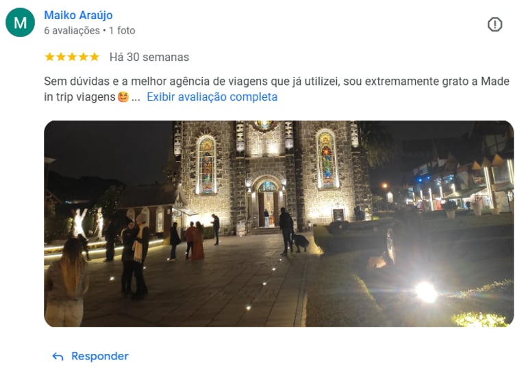Click the smiling emoji in the review
The width and height of the screenshot is (526, 369).
[x=123, y=97]
